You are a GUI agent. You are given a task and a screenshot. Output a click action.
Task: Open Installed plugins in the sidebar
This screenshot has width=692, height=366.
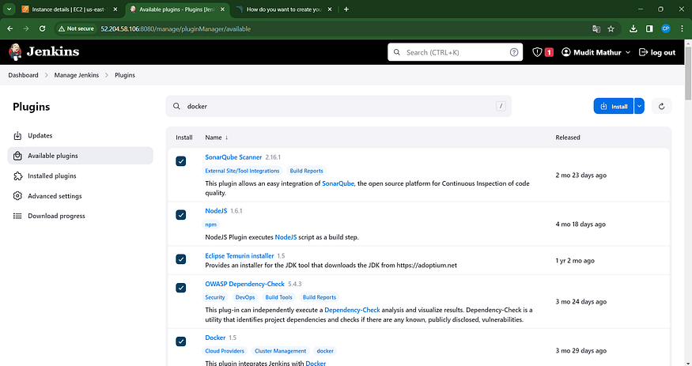tap(81, 176)
